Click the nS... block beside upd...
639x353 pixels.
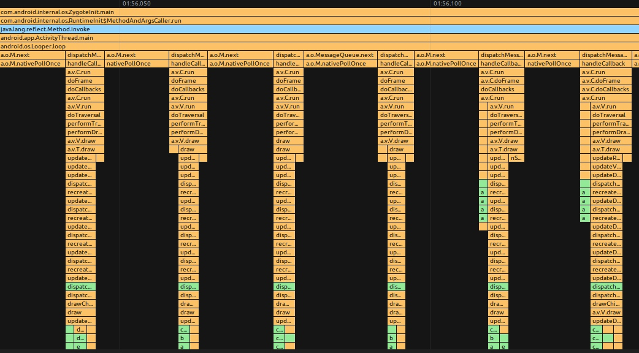point(516,158)
